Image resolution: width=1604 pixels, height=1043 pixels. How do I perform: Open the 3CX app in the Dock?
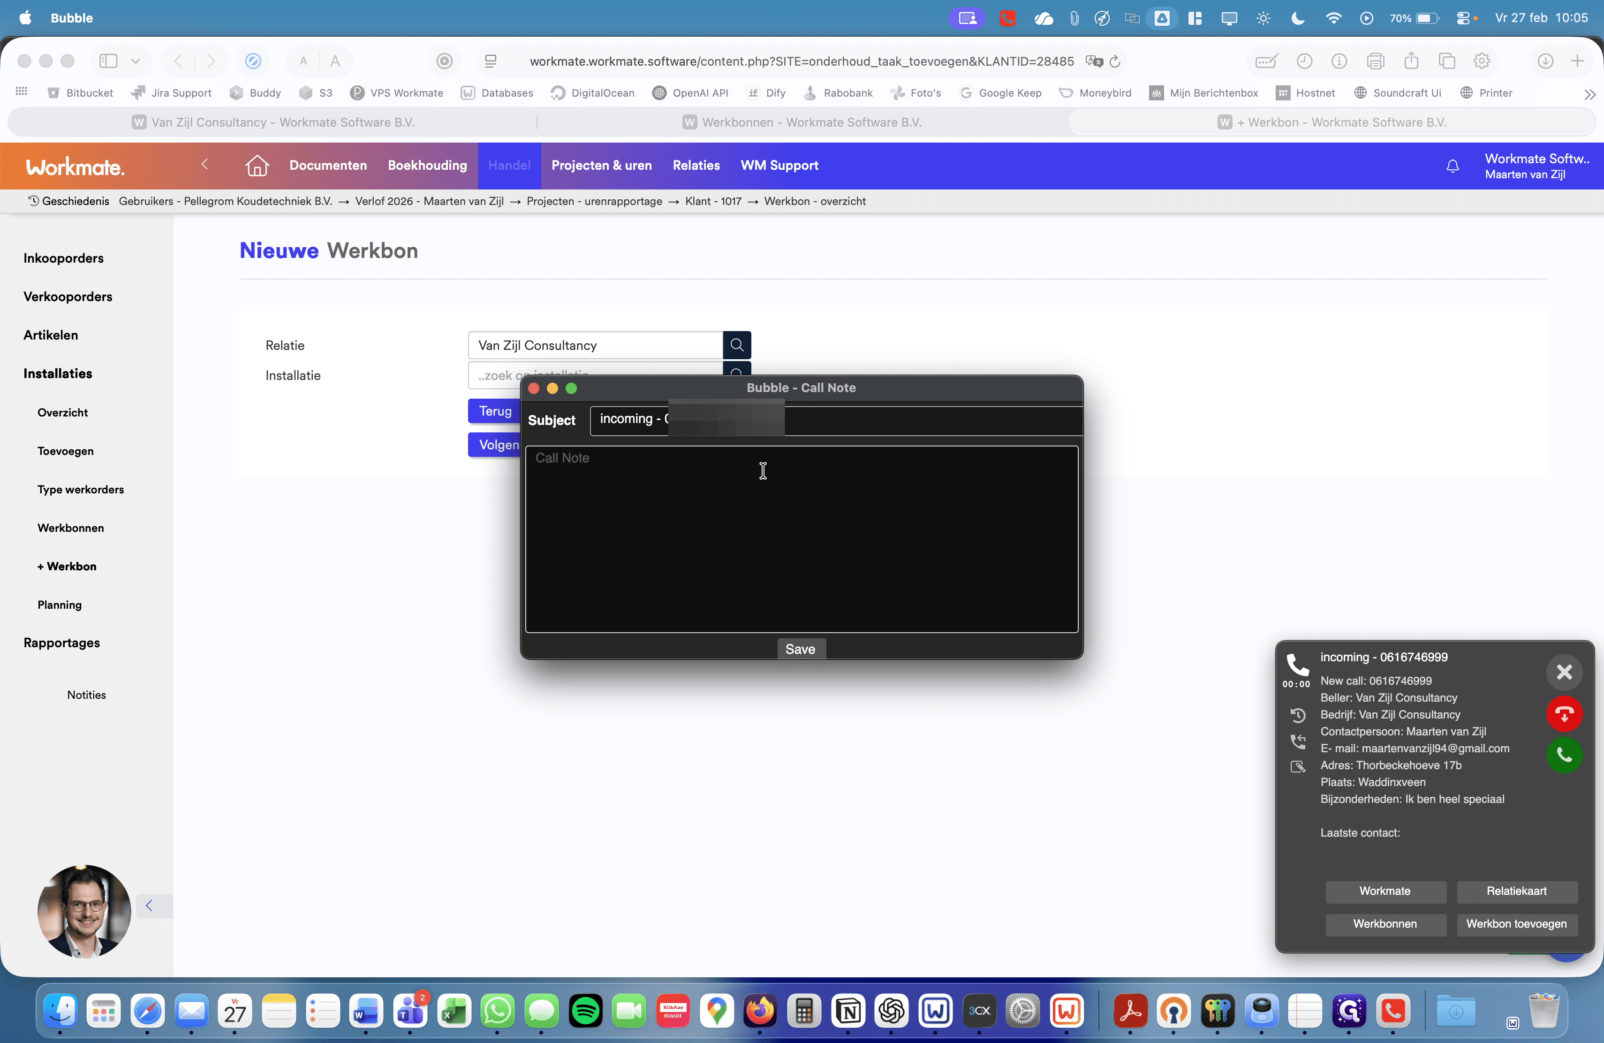click(x=978, y=1011)
